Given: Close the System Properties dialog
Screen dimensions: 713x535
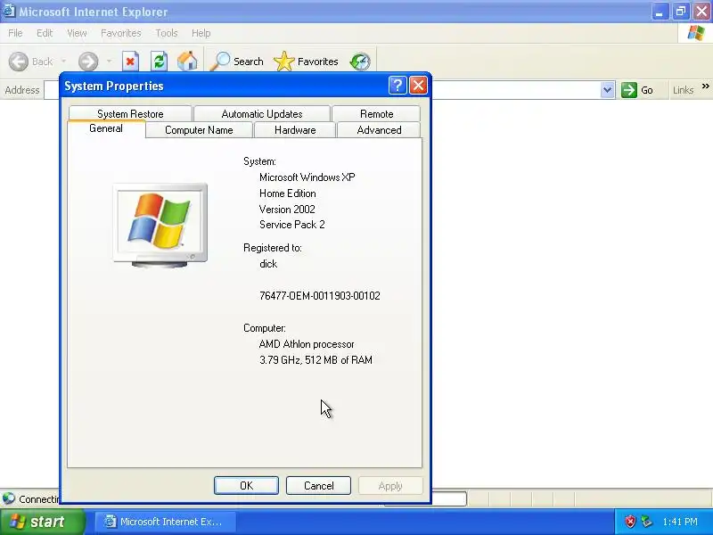Looking at the screenshot, I should pyautogui.click(x=418, y=85).
